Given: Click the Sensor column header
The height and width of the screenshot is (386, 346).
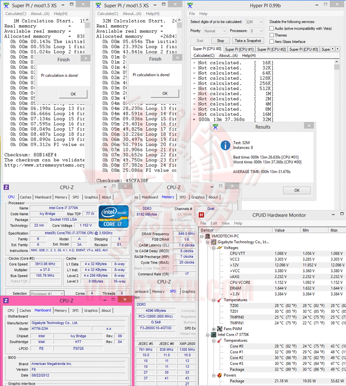Looking at the screenshot, I should click(235, 230).
